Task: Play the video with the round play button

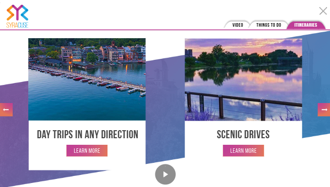Action: (165, 174)
